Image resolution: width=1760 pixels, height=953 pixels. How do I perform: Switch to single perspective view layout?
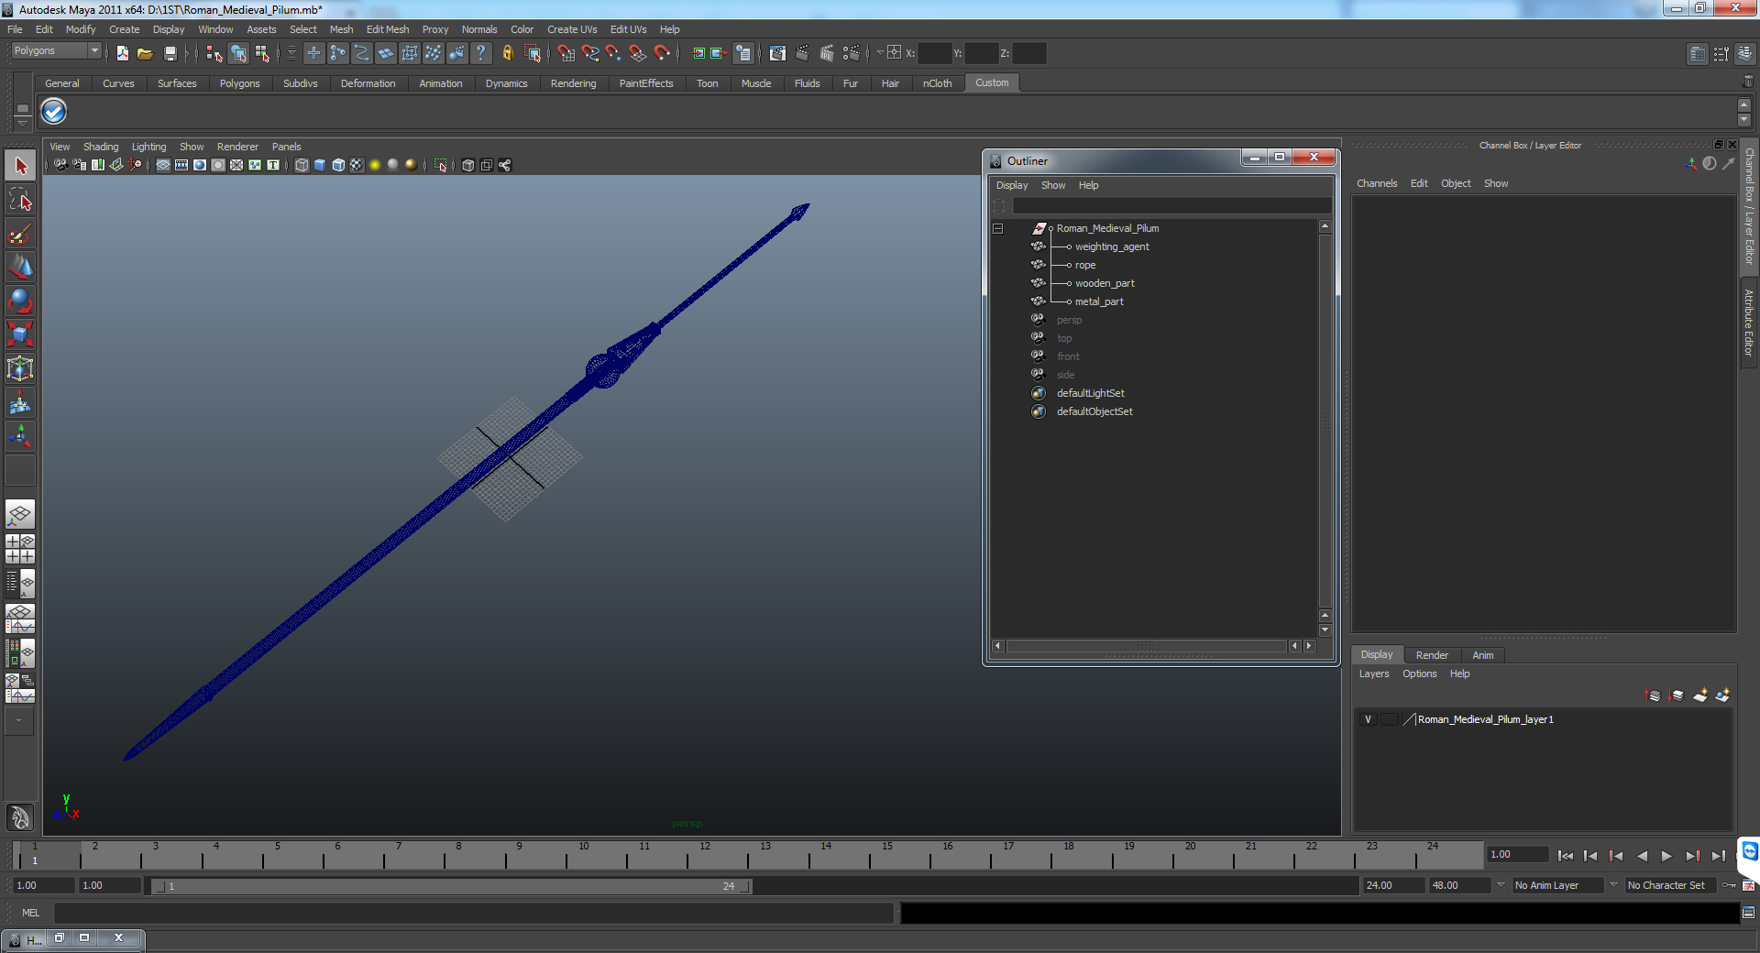coord(20,514)
